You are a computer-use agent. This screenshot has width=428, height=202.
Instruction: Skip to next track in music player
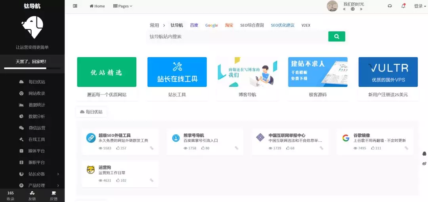[361, 9]
